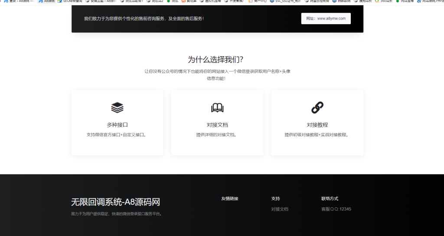Open the 对接文档 link under 支持

280,209
